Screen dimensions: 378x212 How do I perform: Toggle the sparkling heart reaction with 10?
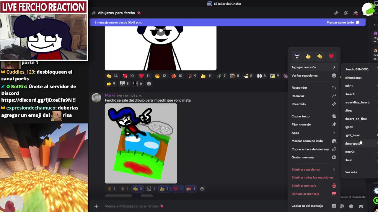128,76
